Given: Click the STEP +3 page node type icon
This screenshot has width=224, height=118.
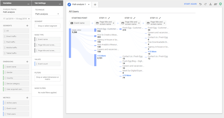Looking at the screenshot, I should [148, 23].
